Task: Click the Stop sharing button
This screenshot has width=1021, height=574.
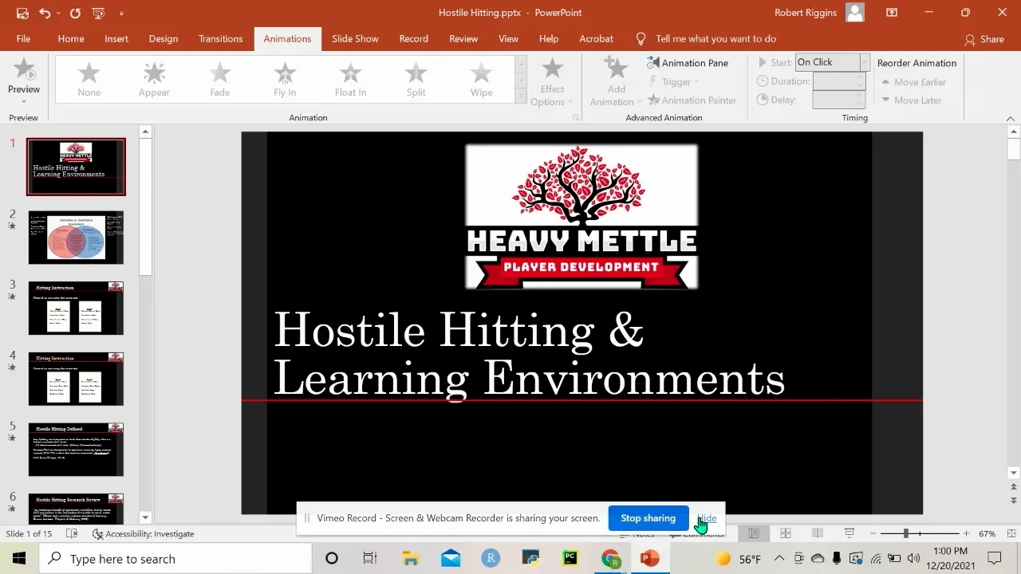Action: 648,518
